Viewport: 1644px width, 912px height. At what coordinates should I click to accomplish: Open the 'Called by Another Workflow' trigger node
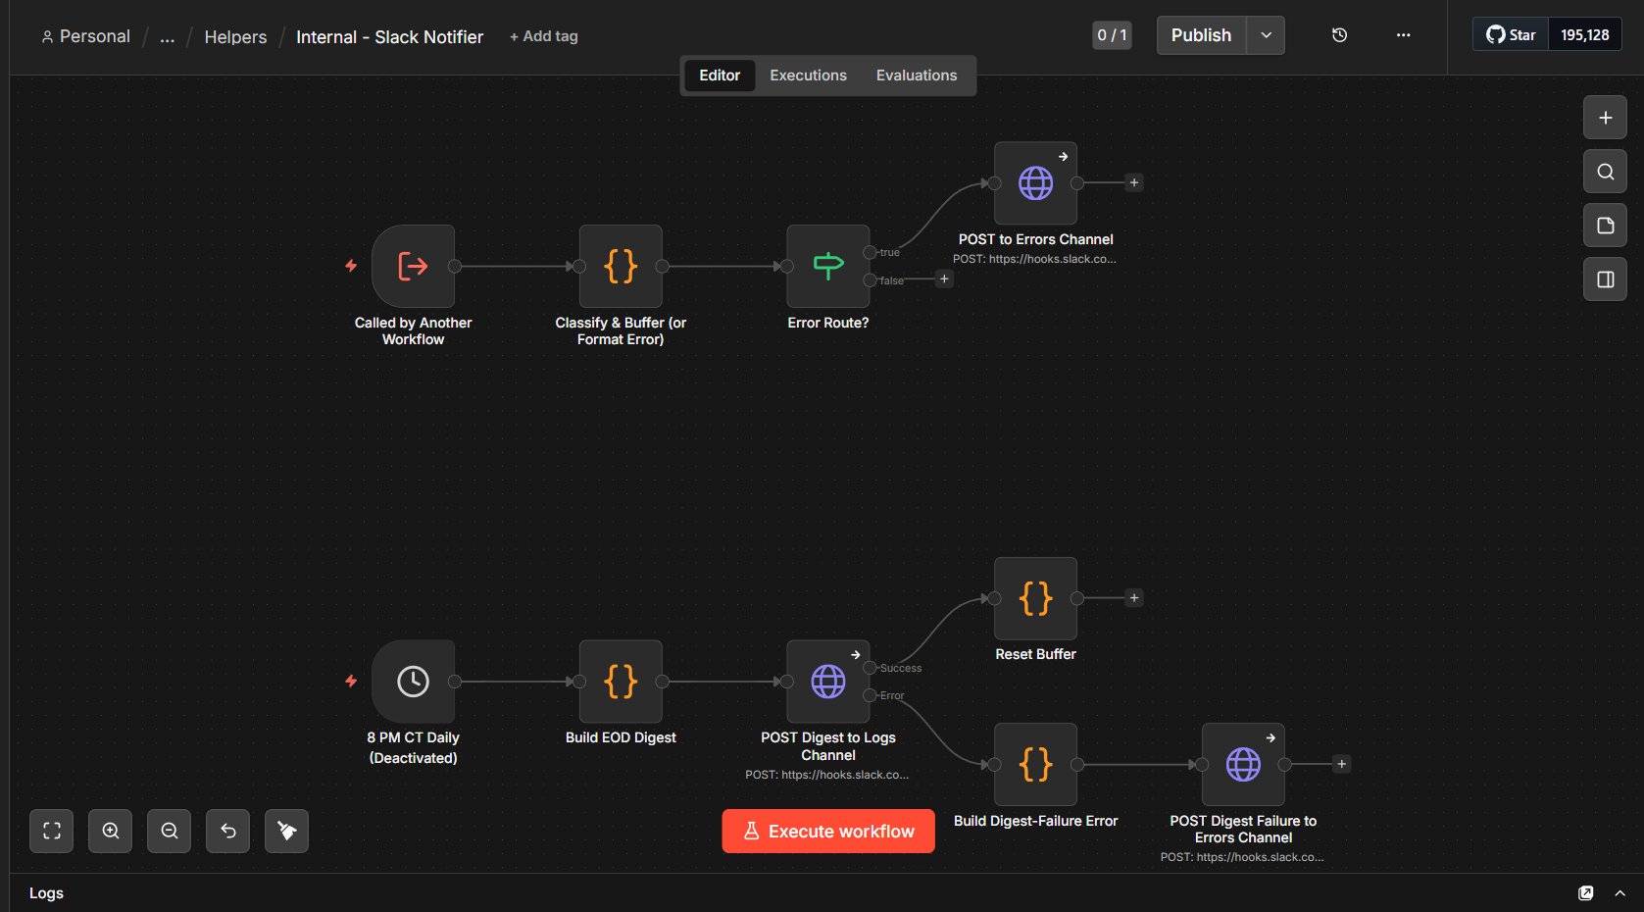tap(413, 266)
